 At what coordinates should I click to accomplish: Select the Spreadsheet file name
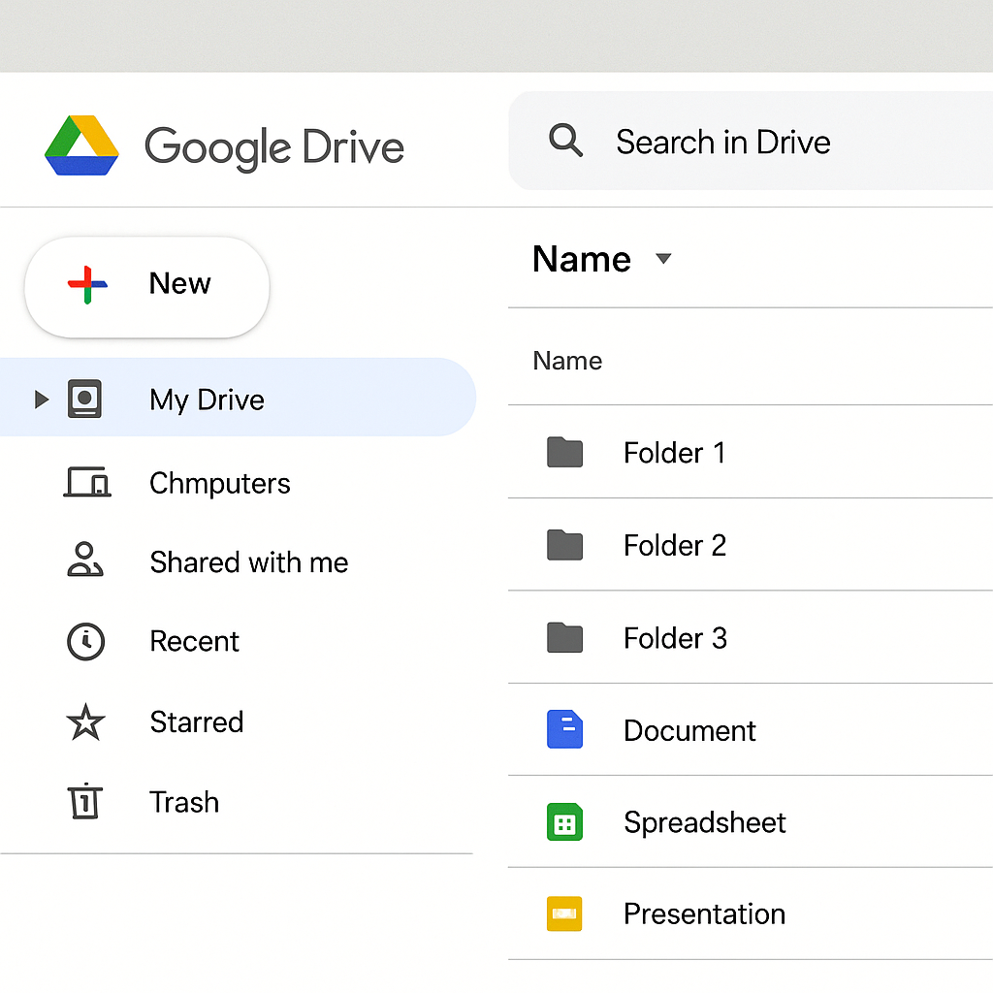tap(705, 822)
